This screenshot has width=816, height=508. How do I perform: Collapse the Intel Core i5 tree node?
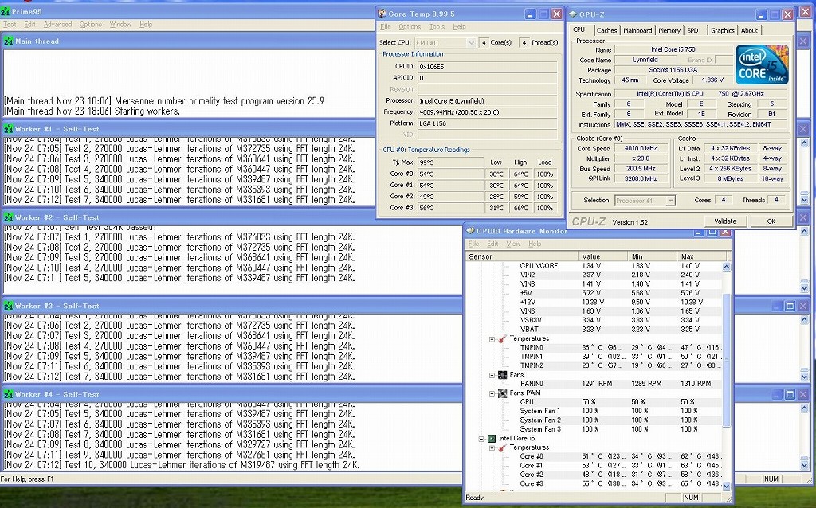point(481,439)
